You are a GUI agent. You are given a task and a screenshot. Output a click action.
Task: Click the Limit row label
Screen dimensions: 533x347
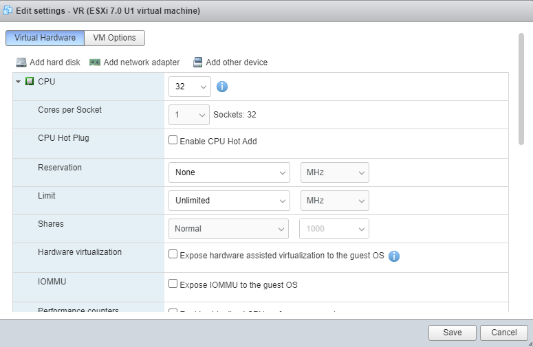pyautogui.click(x=47, y=196)
